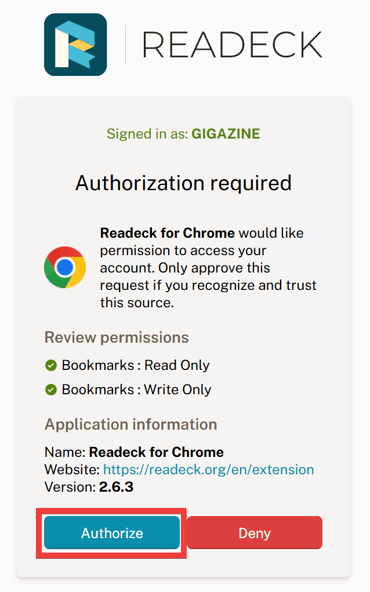Click the "Authorization required" heading
The width and height of the screenshot is (370, 592).
pyautogui.click(x=183, y=183)
